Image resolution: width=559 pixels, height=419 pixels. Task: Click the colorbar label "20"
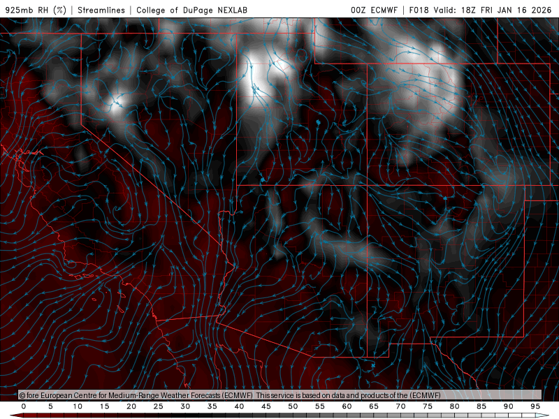(131, 406)
